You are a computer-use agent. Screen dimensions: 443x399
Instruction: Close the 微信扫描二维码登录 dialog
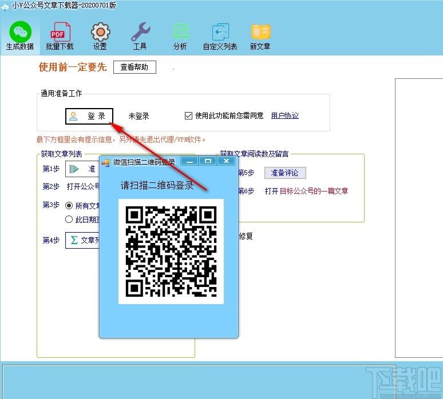(226, 161)
